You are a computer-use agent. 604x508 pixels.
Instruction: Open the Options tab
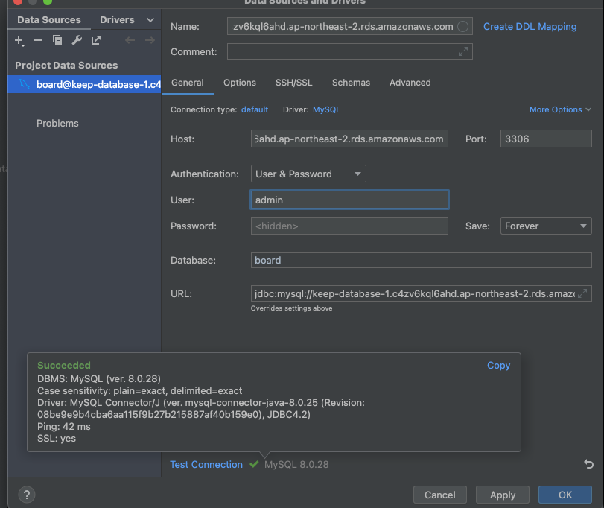[x=240, y=83]
